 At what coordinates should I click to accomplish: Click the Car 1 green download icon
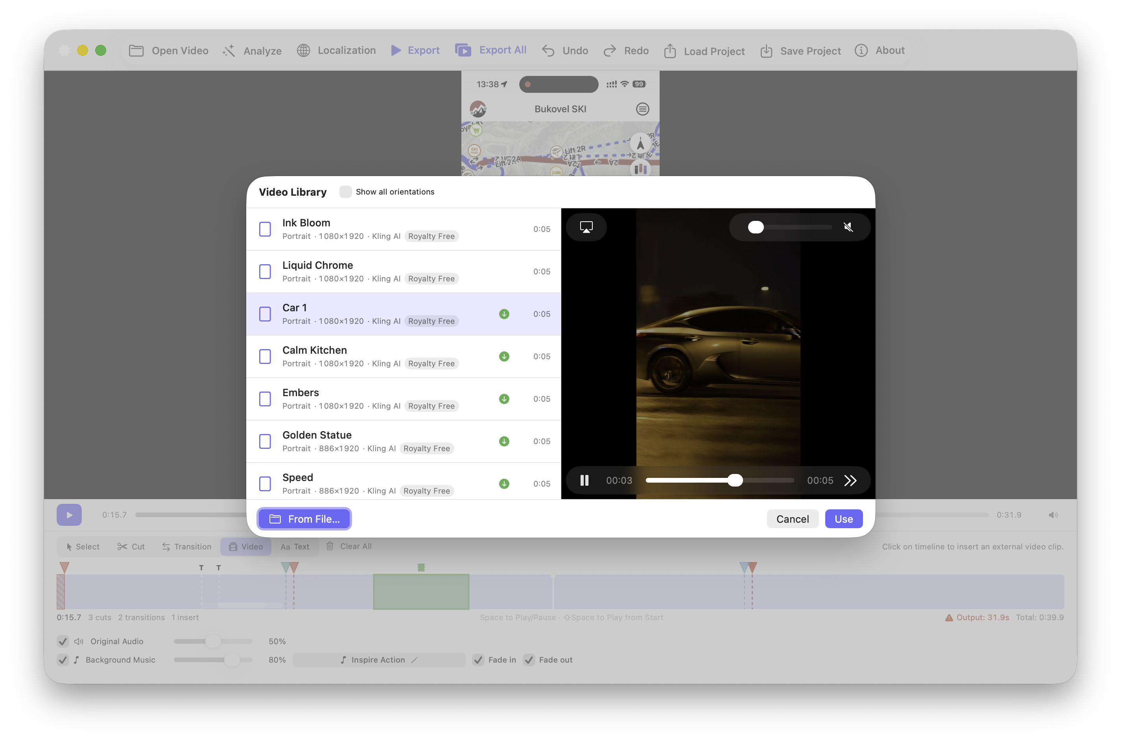click(504, 314)
